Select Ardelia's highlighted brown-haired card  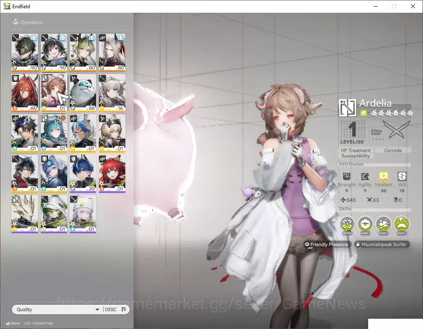(x=54, y=93)
